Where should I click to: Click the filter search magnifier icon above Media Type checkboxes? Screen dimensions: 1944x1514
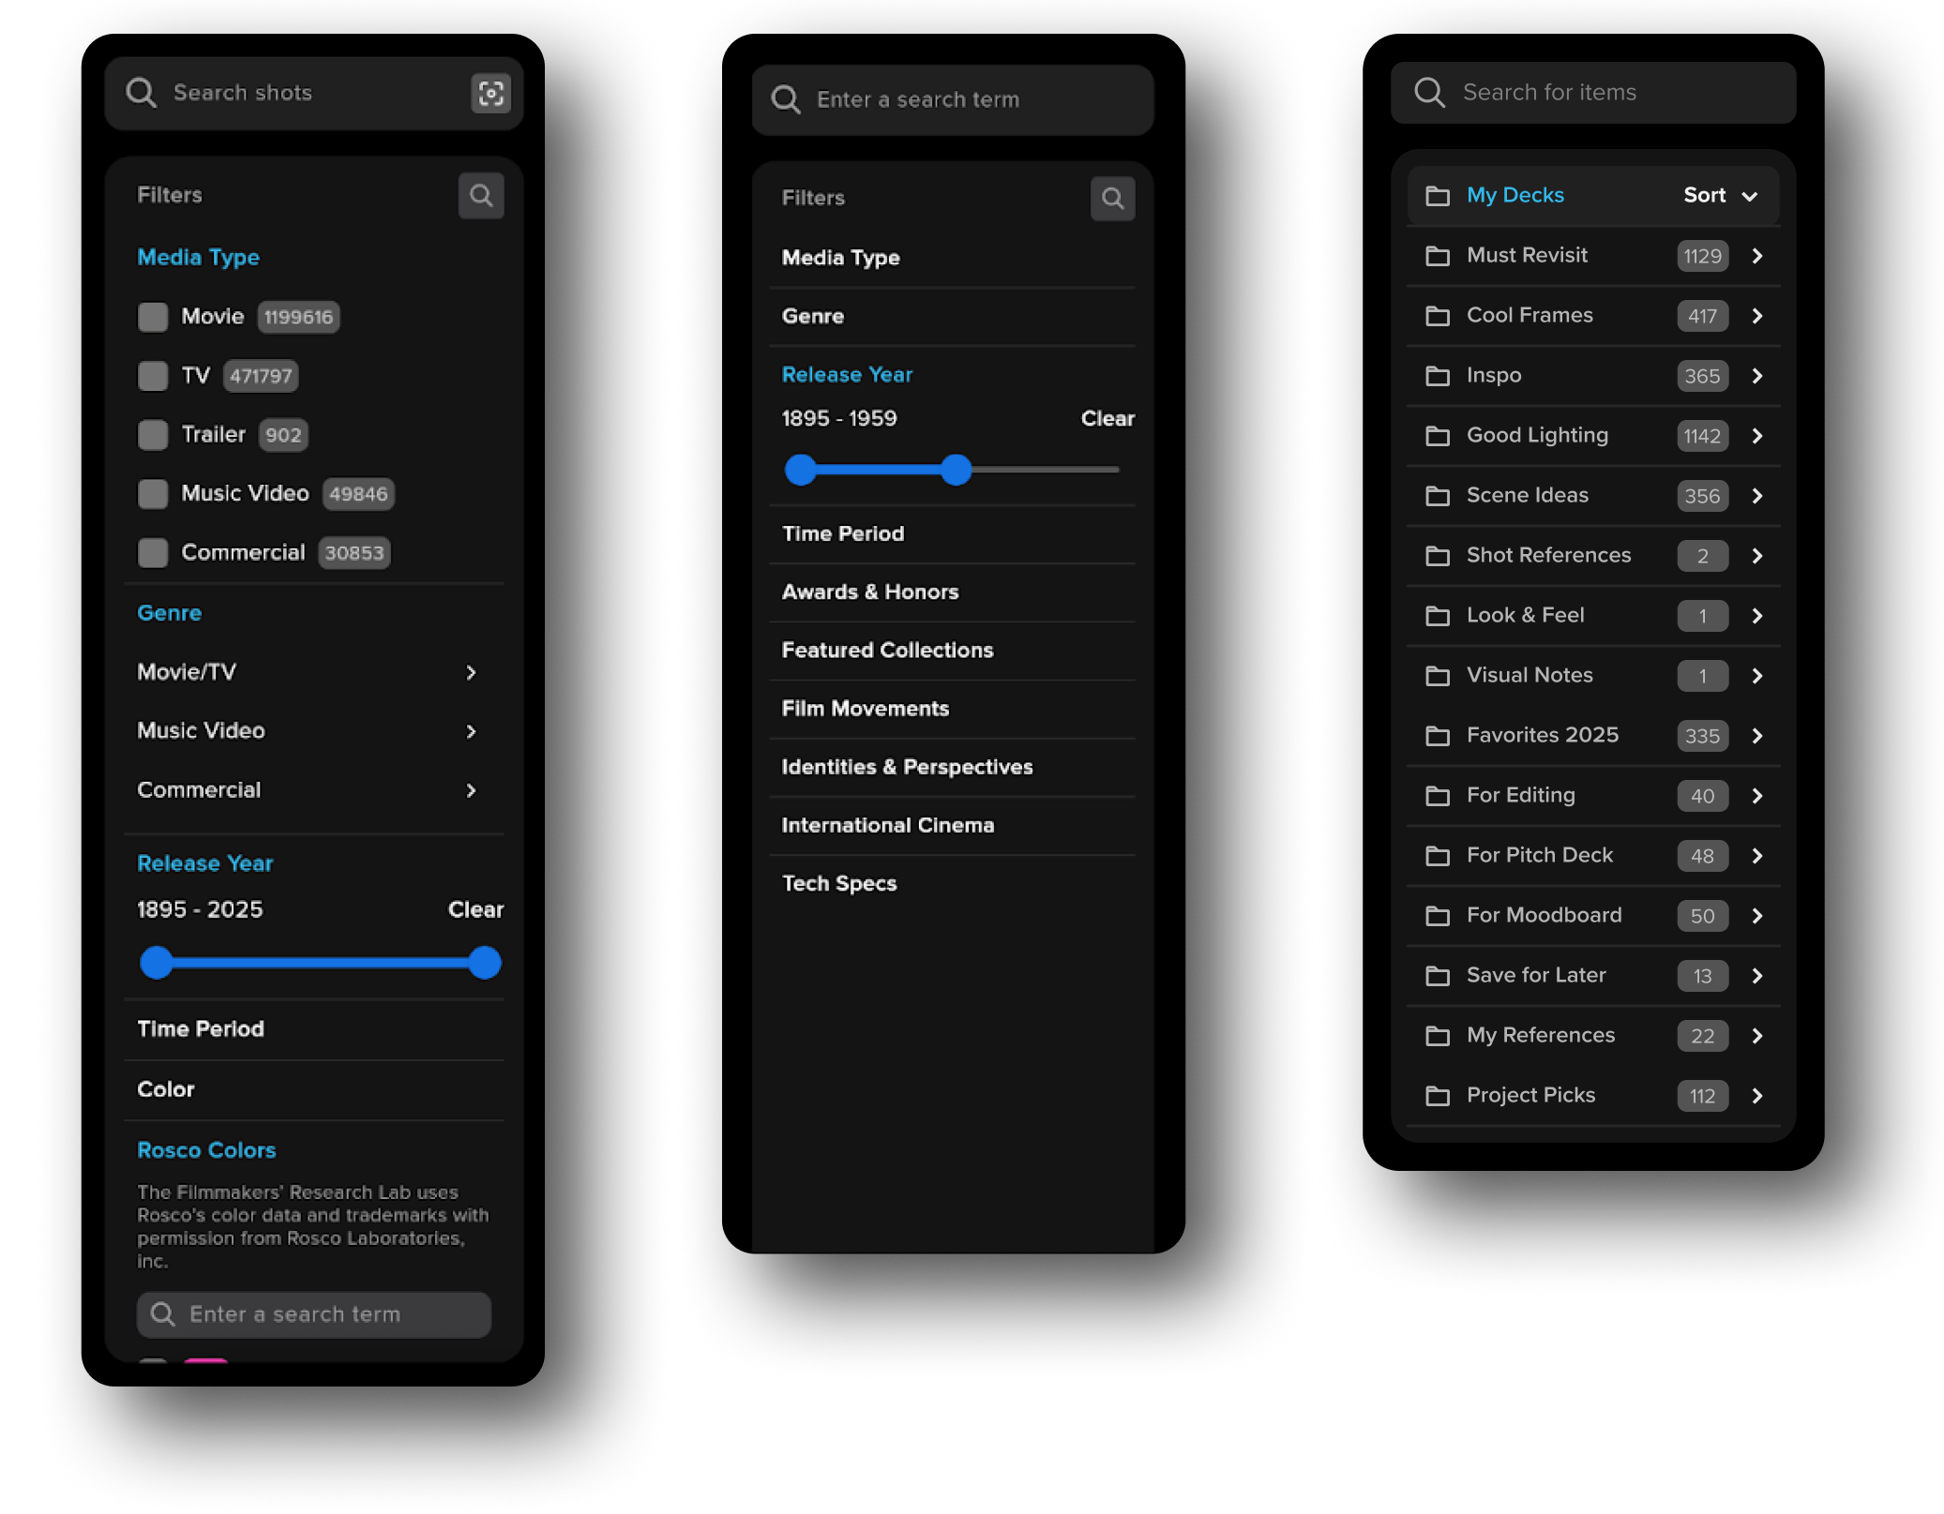pos(481,195)
